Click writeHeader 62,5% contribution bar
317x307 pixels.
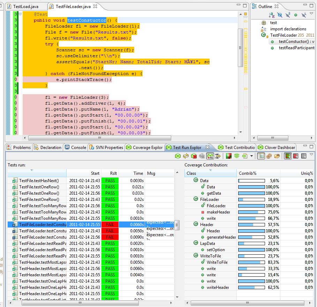point(251,287)
